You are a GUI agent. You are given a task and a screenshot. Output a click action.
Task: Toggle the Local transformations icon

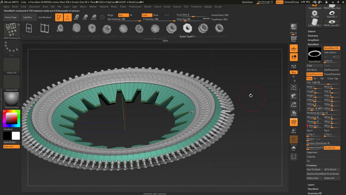294,57
